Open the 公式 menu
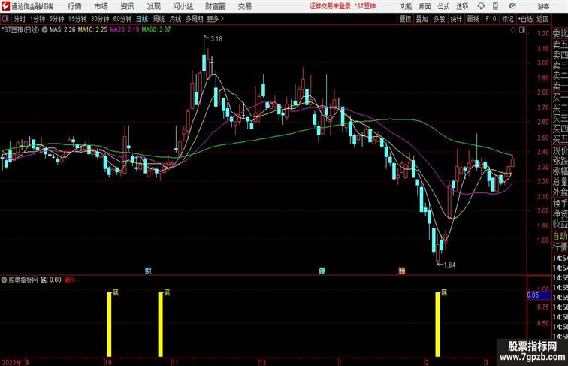568x366 pixels. coord(443,6)
